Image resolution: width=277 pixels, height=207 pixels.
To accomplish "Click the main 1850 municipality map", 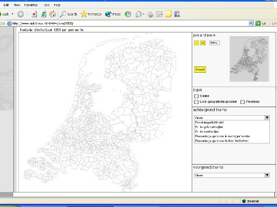I will coord(105,112).
